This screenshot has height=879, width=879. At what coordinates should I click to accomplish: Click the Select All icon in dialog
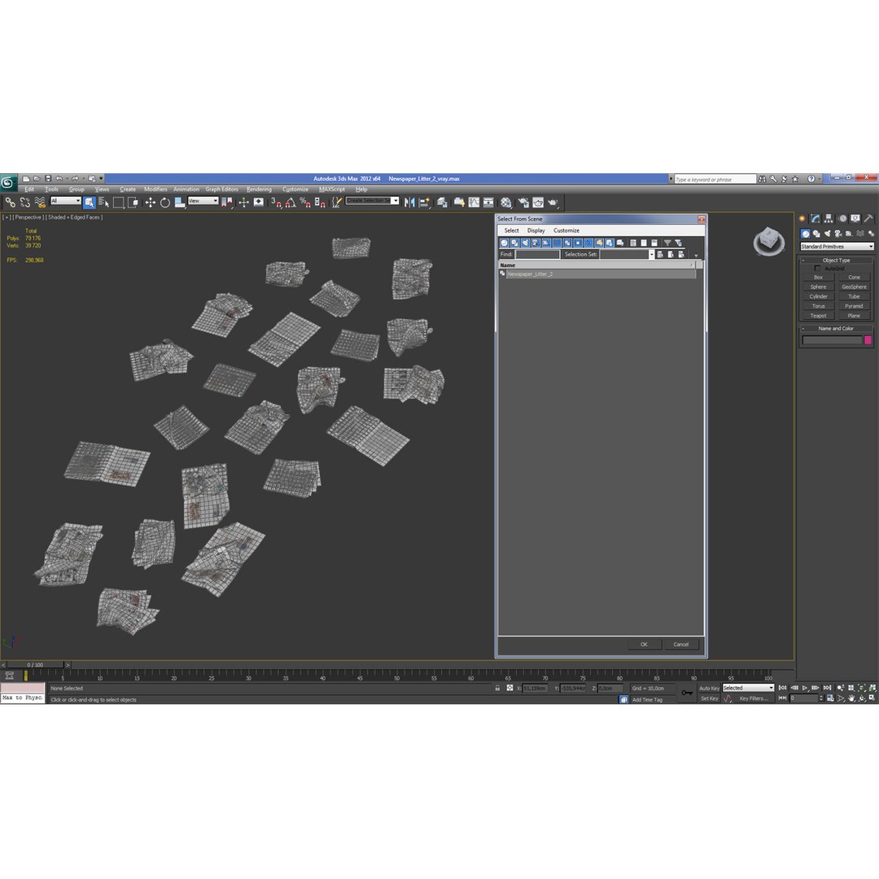[633, 243]
